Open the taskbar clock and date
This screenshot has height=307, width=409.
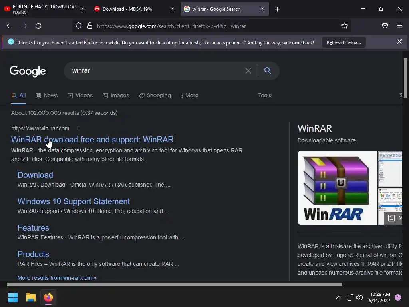379,297
